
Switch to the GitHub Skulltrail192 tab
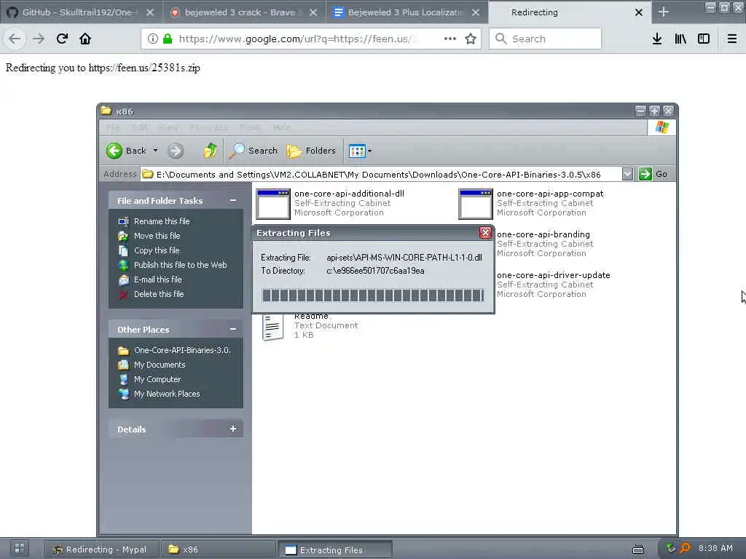coord(80,12)
